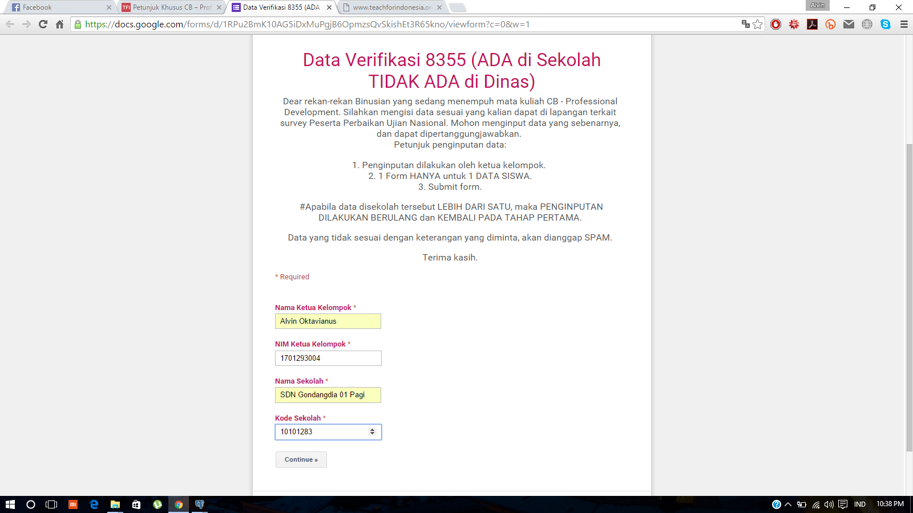Click the gray globe extension icon

867,24
